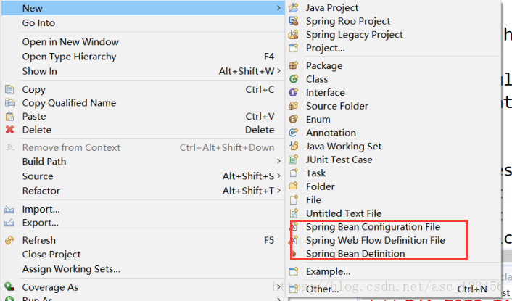The width and height of the screenshot is (512, 301).
Task: Click the Source Folder icon
Action: [294, 106]
